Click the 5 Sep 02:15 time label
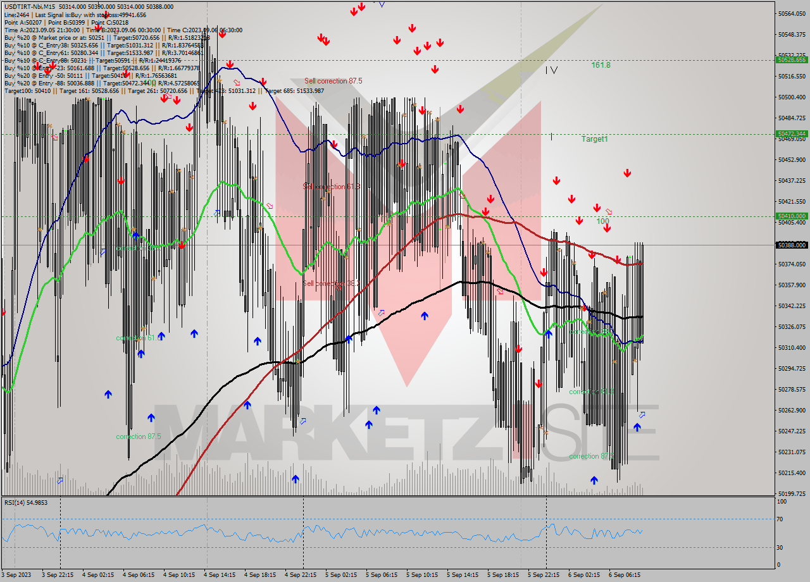This screenshot has width=810, height=582. pos(341,575)
